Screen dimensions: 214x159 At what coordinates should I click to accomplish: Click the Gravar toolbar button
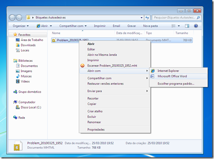[132, 26]
